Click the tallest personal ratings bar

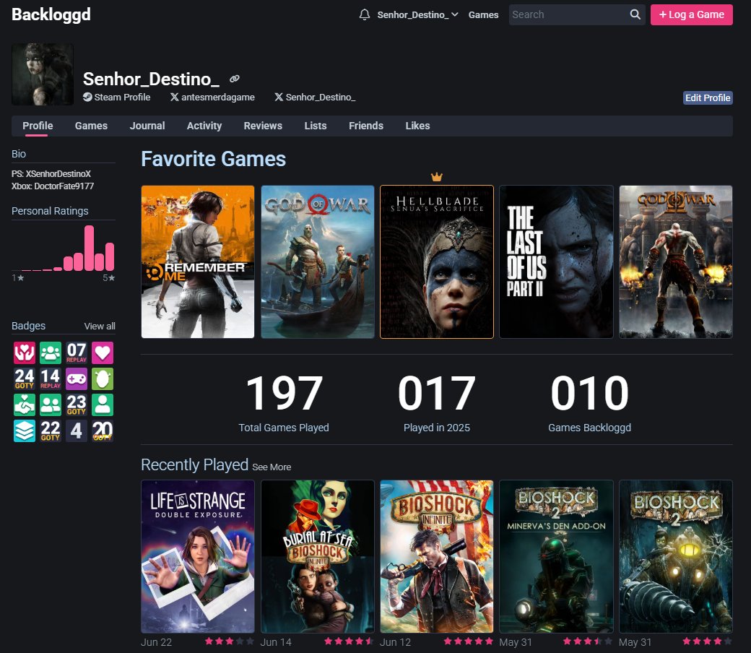coord(89,248)
